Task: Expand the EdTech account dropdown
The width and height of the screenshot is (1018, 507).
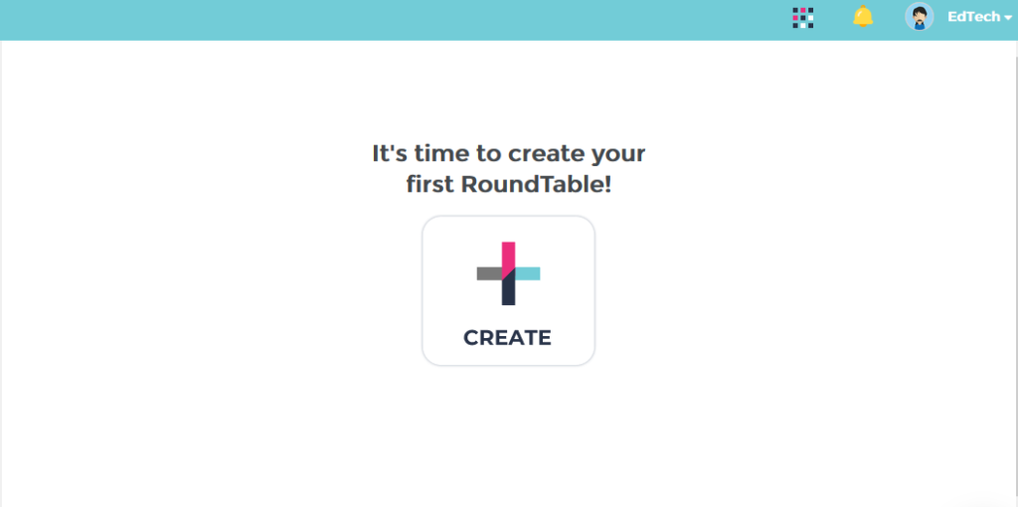Action: point(979,18)
